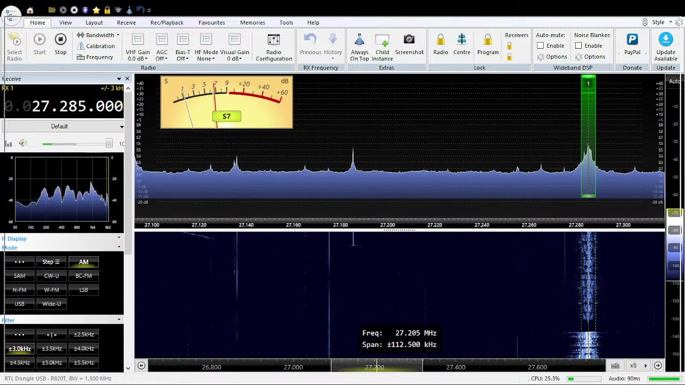Click the padlock icon in quick access toolbar
Image resolution: width=685 pixels, height=385 pixels.
[x=107, y=10]
